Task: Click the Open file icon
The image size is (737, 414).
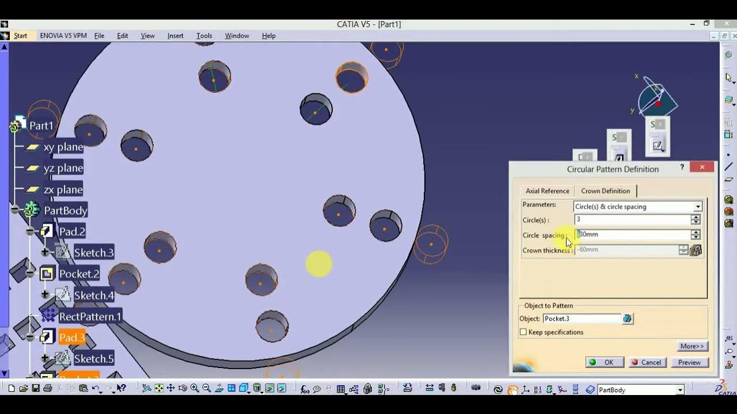Action: pos(24,388)
